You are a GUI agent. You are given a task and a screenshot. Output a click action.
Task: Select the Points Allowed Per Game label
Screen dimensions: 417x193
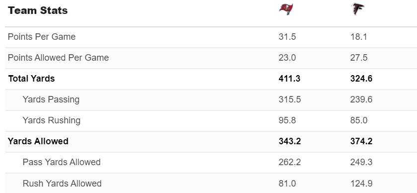pos(58,58)
